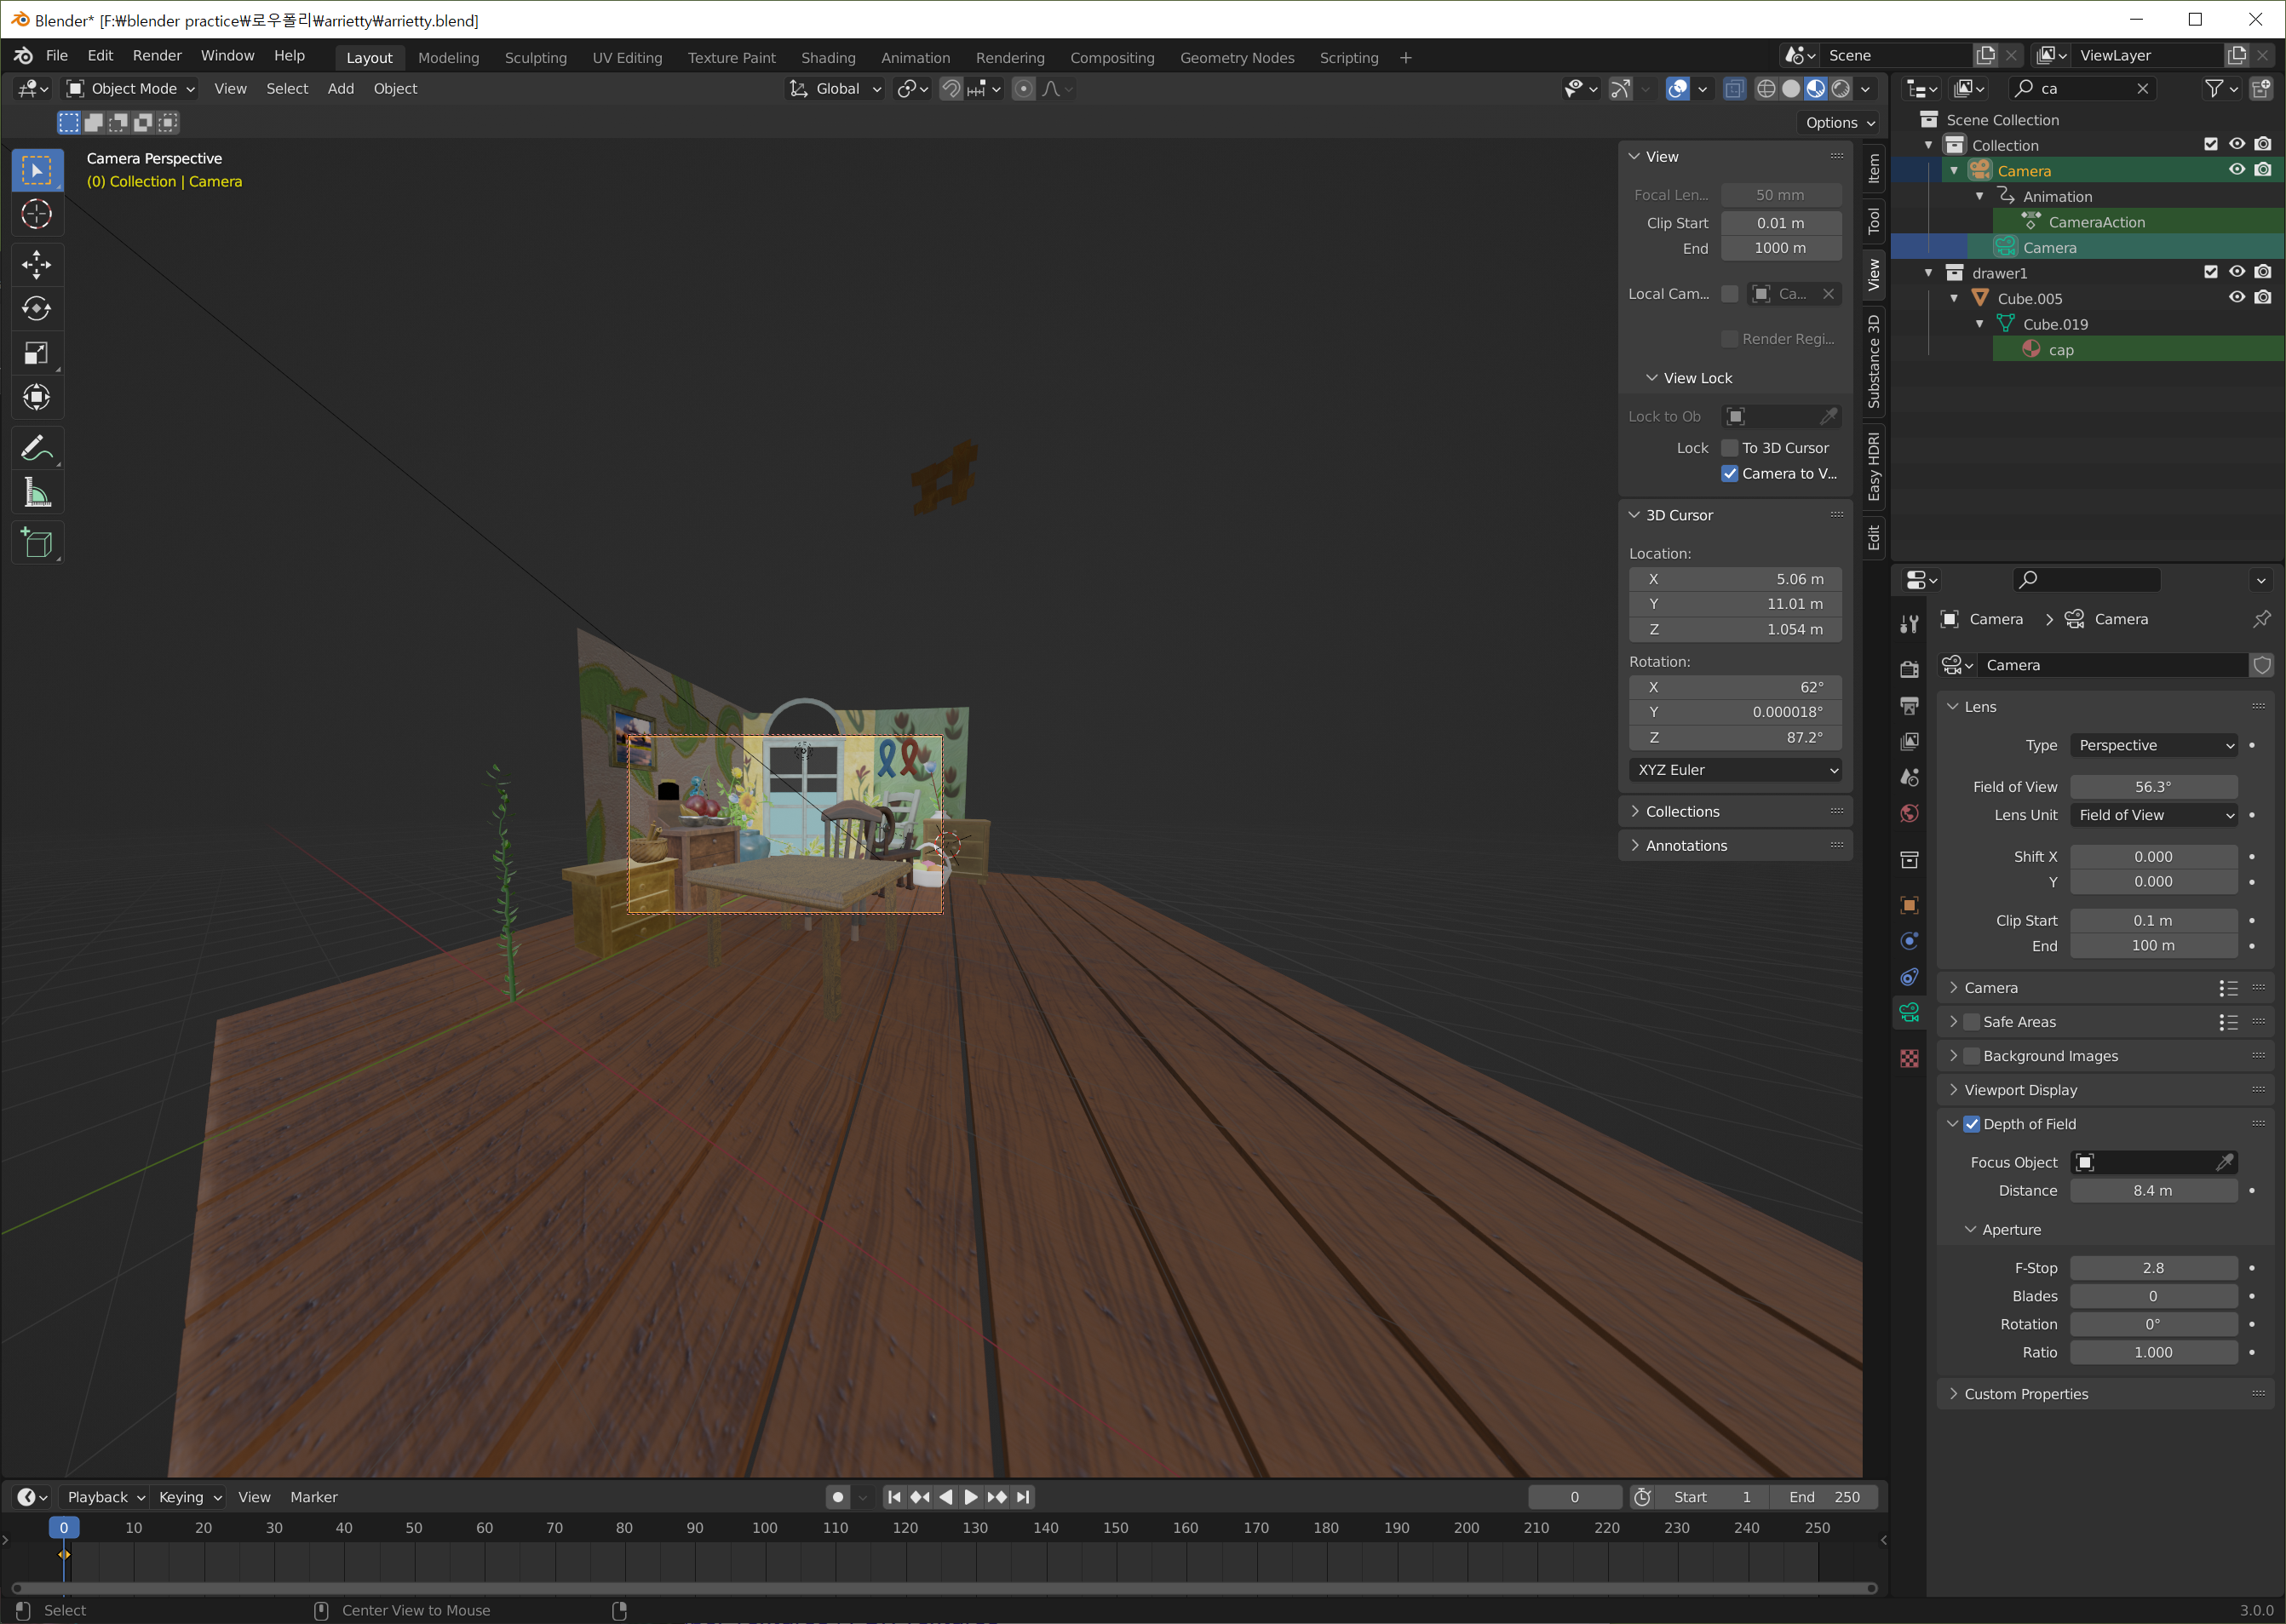This screenshot has height=1624, width=2286.
Task: Open the Render menu
Action: (157, 56)
